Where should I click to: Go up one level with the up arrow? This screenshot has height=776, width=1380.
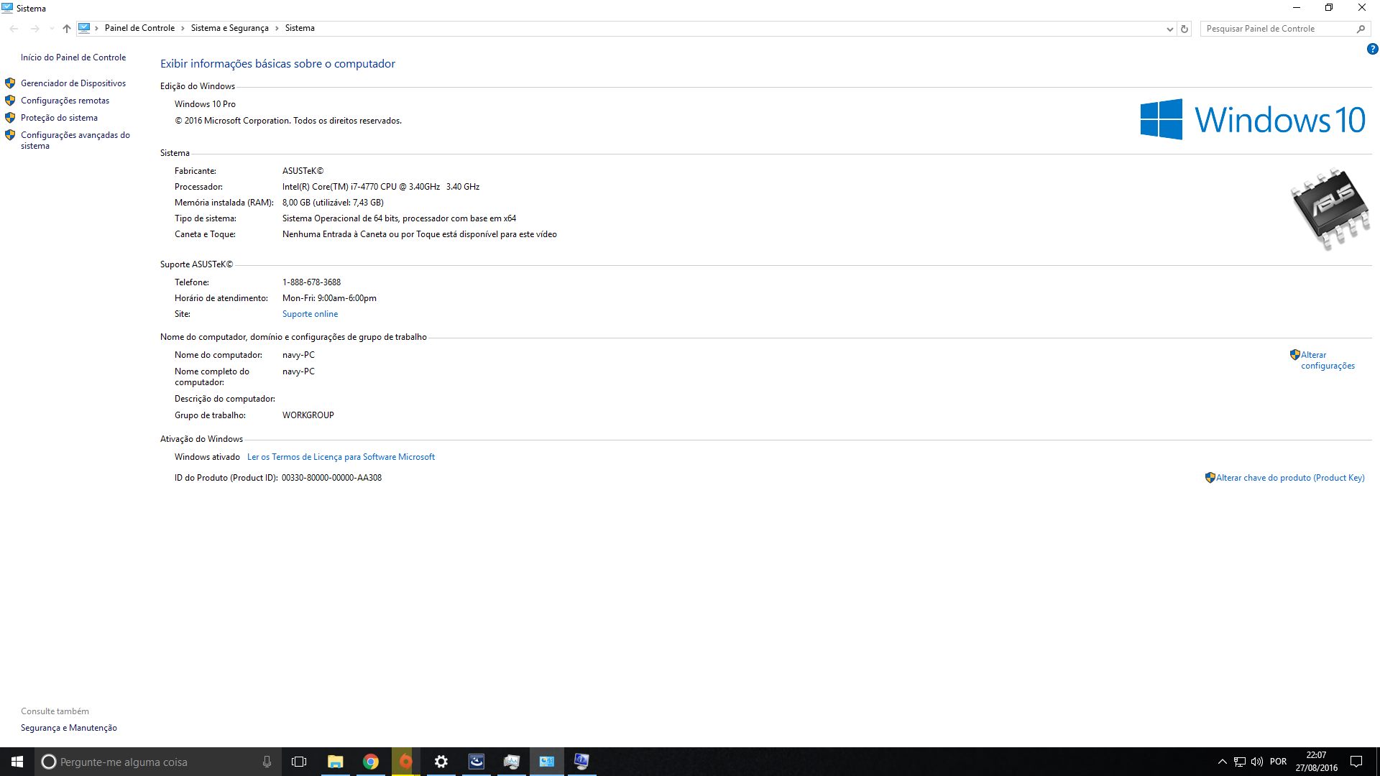[67, 29]
